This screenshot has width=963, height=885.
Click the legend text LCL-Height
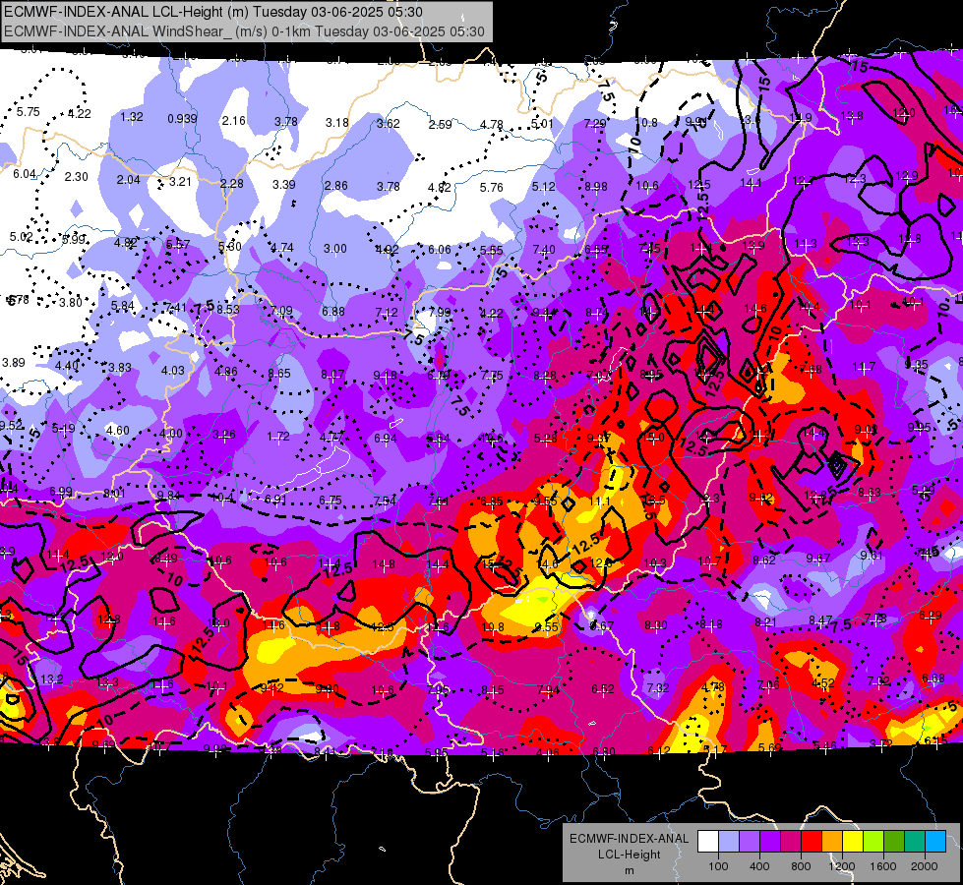coord(629,855)
